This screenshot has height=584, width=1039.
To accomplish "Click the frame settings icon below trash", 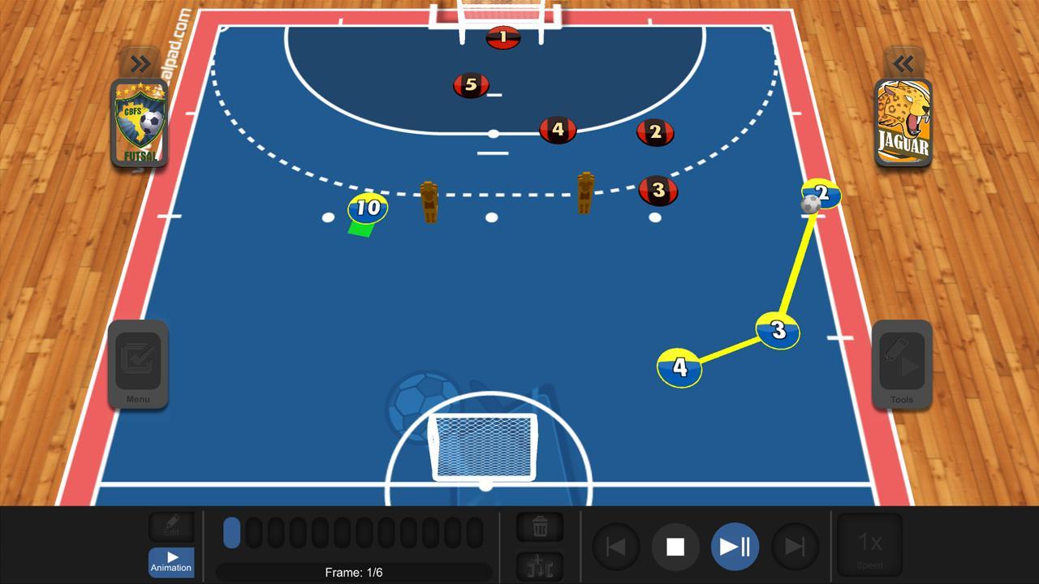I will point(540,566).
